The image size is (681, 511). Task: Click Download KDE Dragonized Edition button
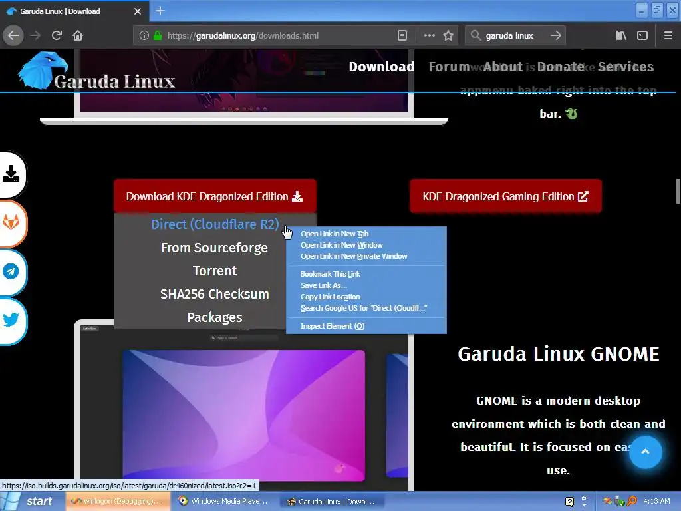click(215, 196)
